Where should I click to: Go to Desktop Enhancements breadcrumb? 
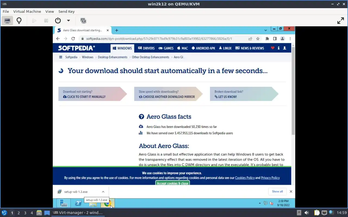click(x=113, y=57)
